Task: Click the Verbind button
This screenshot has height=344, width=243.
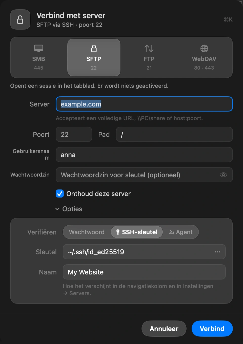Action: (212, 329)
